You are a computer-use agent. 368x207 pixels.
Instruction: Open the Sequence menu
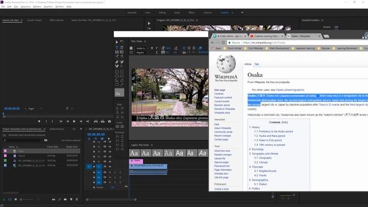tap(25, 6)
